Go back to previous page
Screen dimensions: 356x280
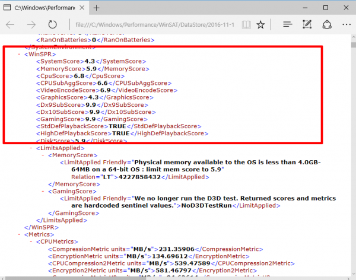[10, 24]
